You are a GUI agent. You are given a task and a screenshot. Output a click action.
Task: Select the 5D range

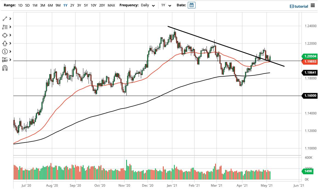pos(27,5)
